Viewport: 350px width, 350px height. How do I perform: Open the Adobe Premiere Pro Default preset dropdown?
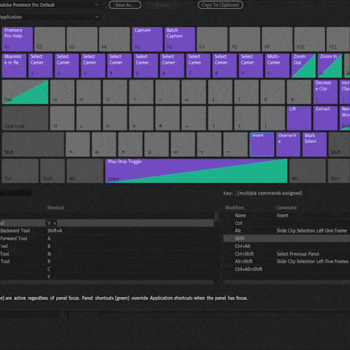click(x=49, y=5)
